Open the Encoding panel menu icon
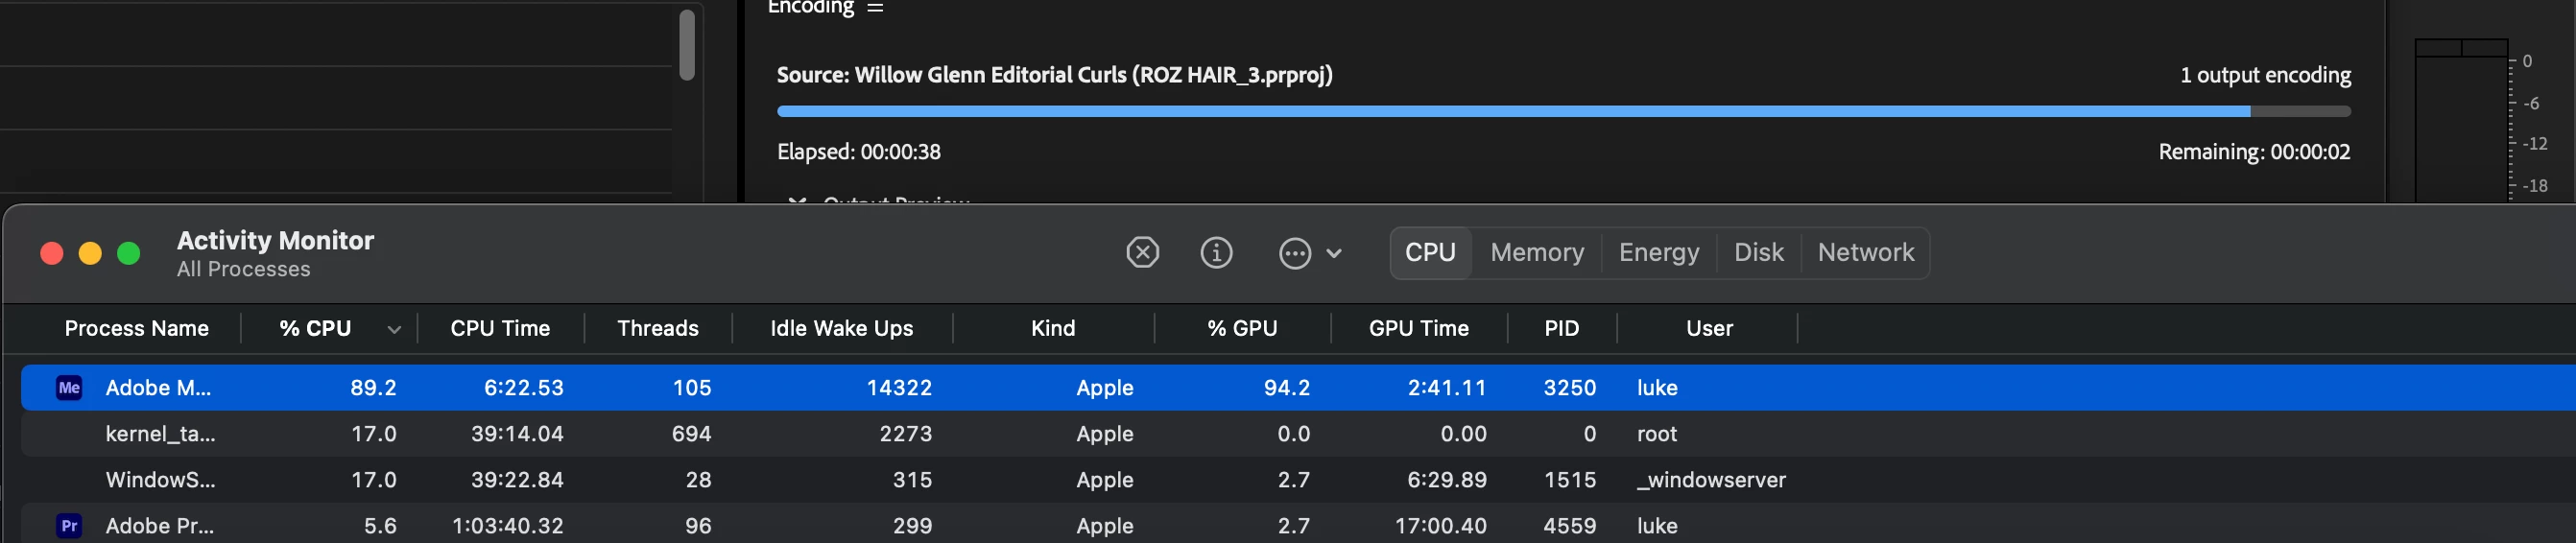The image size is (2576, 543). 875,7
